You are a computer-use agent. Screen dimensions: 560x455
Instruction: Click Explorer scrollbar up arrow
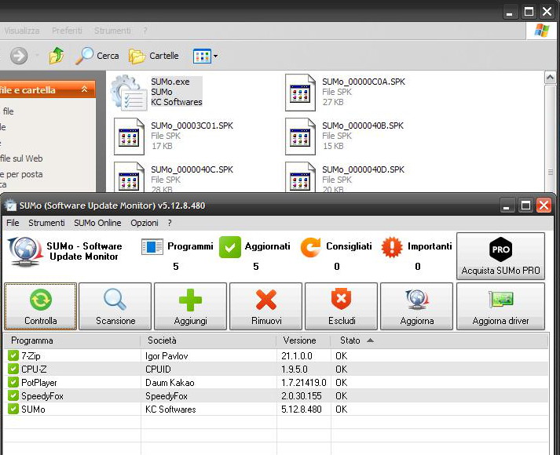pos(550,78)
